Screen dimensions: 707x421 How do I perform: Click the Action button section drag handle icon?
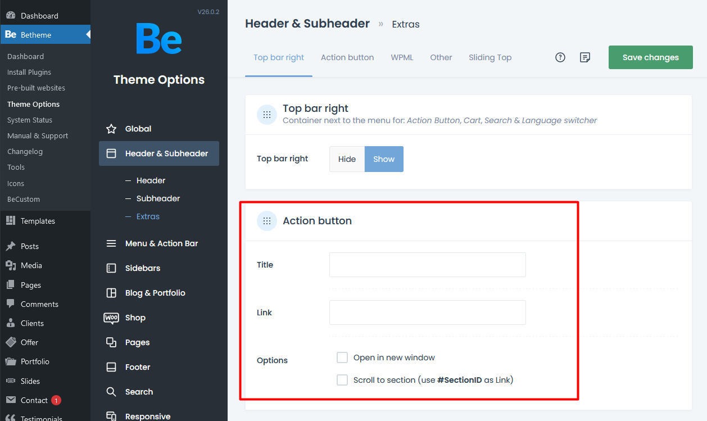[x=267, y=221]
